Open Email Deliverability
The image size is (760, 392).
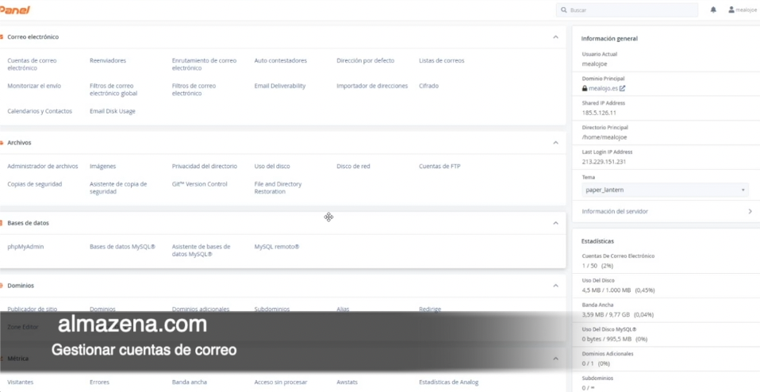[x=279, y=86]
